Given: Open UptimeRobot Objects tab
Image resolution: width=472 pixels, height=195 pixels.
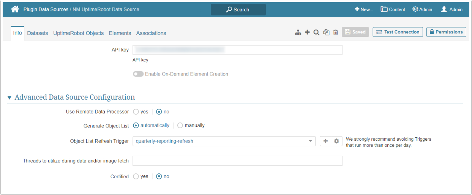Looking at the screenshot, I should 79,33.
